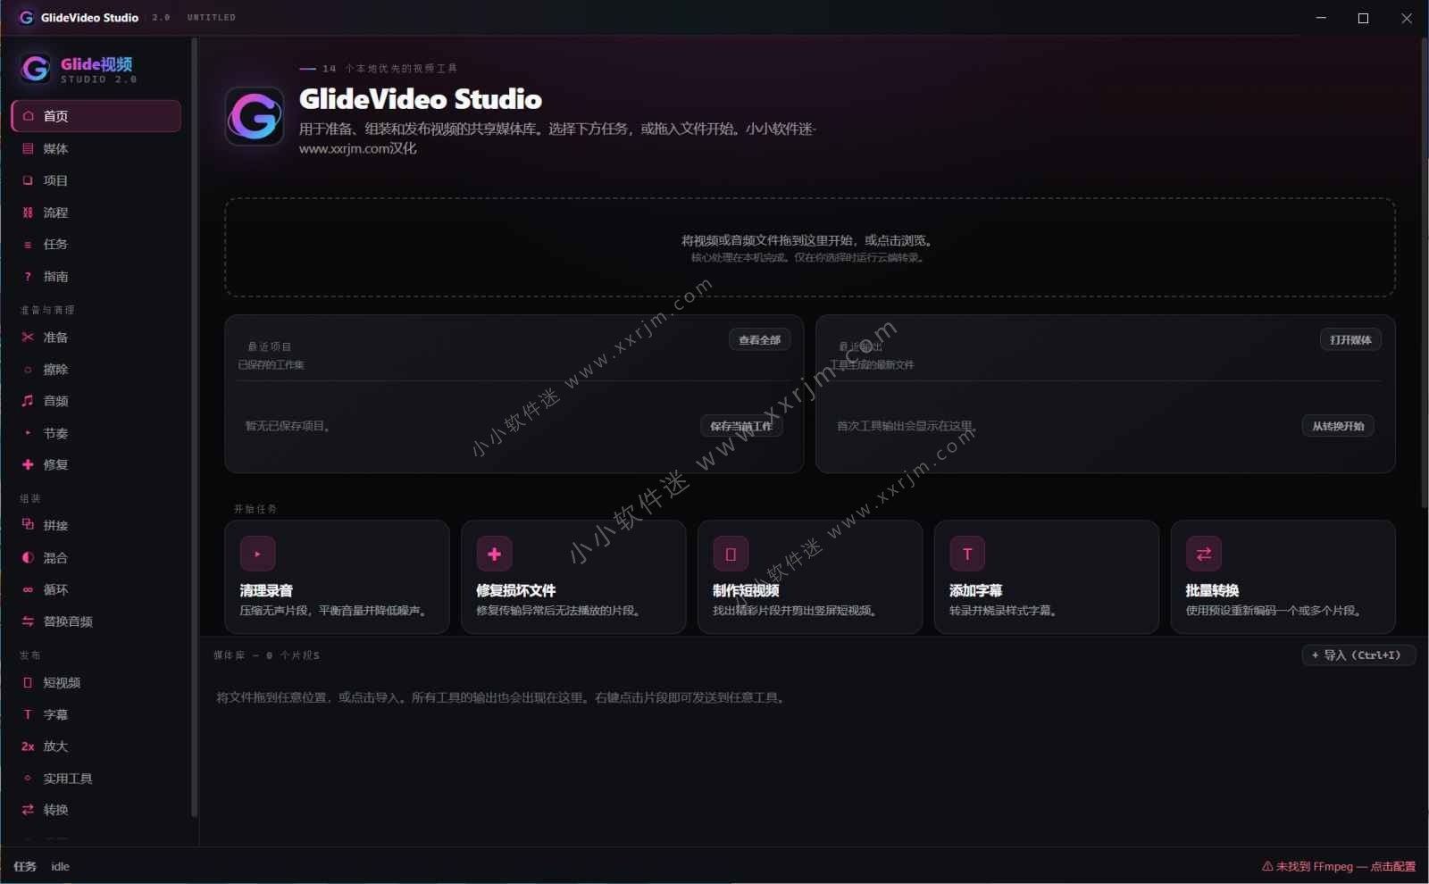Viewport: 1429px width, 884px height.
Task: Open the 媒体 media sidebar item
Action: 96,148
